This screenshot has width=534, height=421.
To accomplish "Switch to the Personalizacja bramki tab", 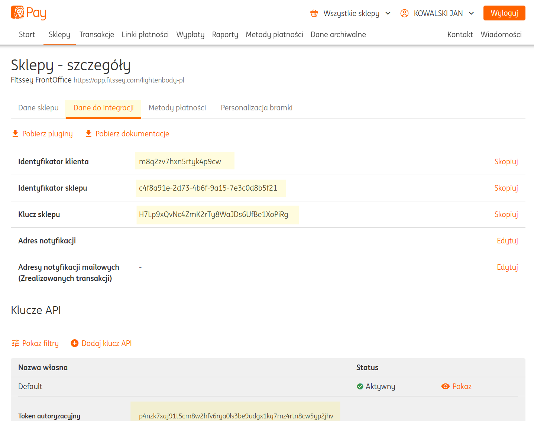I will 256,108.
